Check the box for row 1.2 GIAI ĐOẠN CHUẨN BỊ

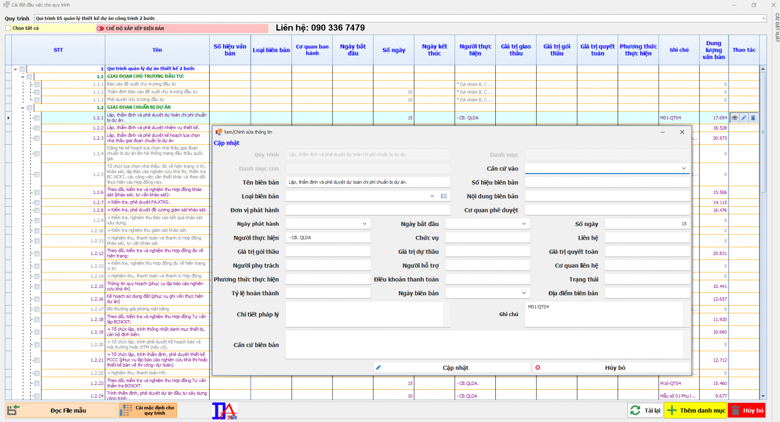pyautogui.click(x=30, y=108)
